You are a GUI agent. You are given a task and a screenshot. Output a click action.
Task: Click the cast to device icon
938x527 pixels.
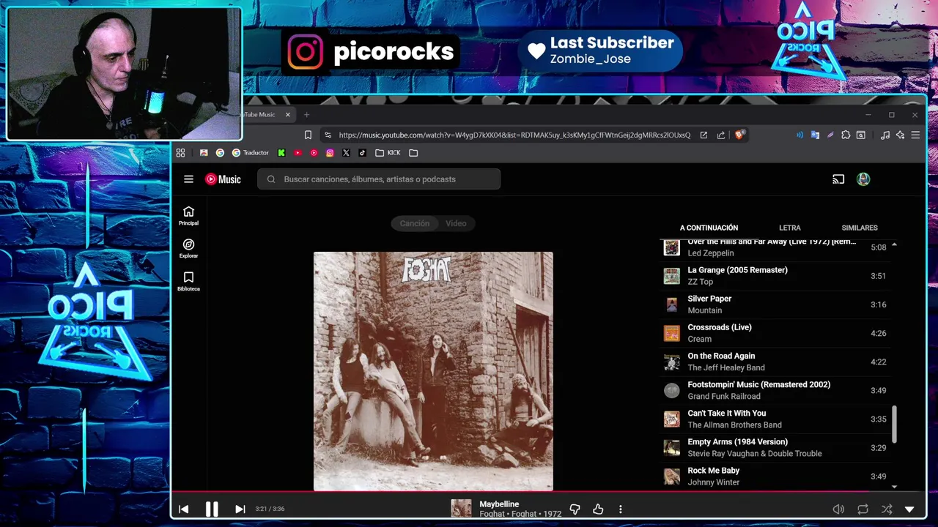point(838,179)
